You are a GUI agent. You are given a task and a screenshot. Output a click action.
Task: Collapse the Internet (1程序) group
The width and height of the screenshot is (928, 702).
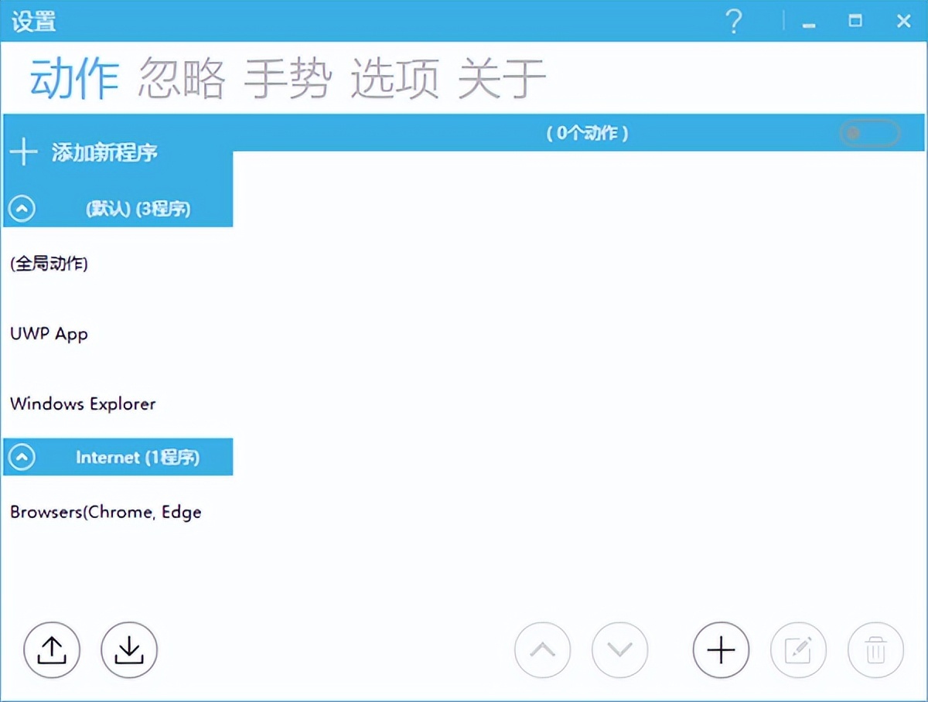point(22,457)
